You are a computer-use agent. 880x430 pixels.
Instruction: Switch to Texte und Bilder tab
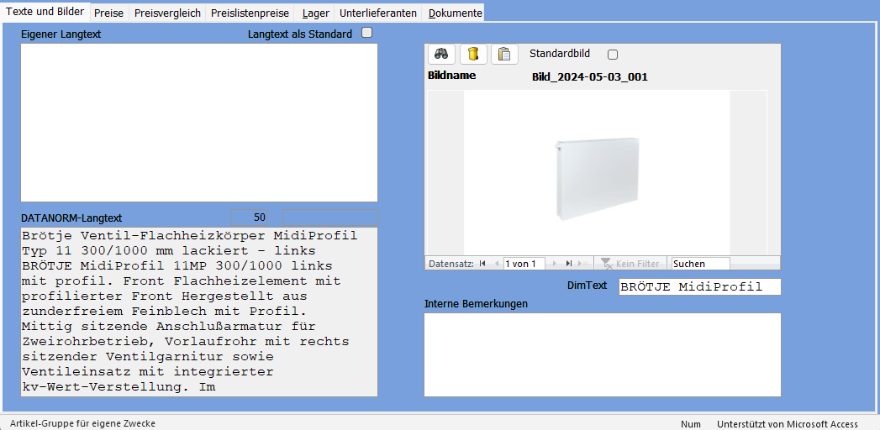[45, 11]
